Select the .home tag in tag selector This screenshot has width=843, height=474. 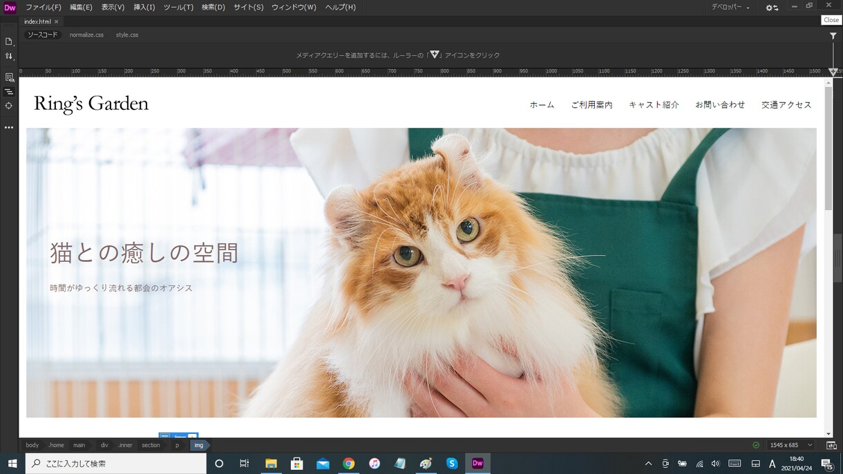(56, 446)
